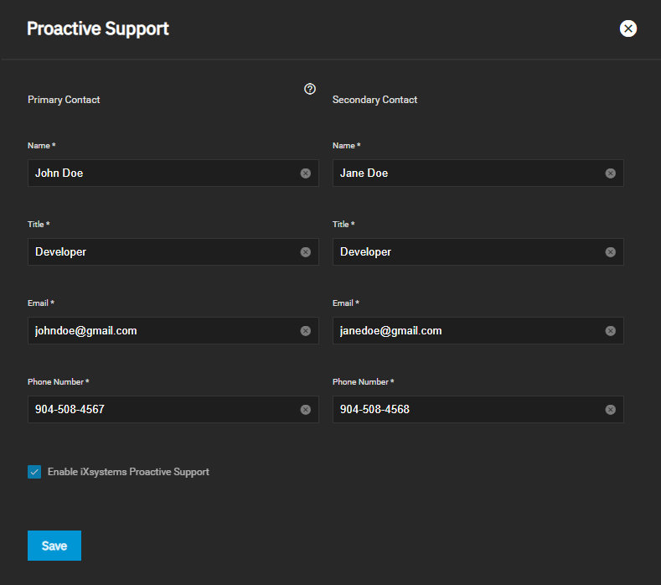Disable iXsystems Proactive Support checkbox

coord(34,472)
